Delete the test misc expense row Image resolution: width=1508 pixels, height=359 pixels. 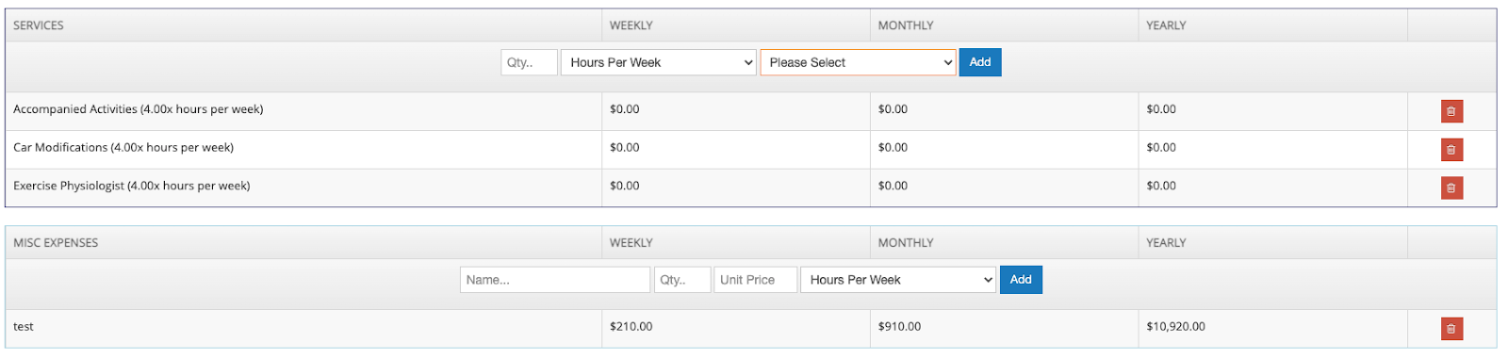pyautogui.click(x=1451, y=329)
